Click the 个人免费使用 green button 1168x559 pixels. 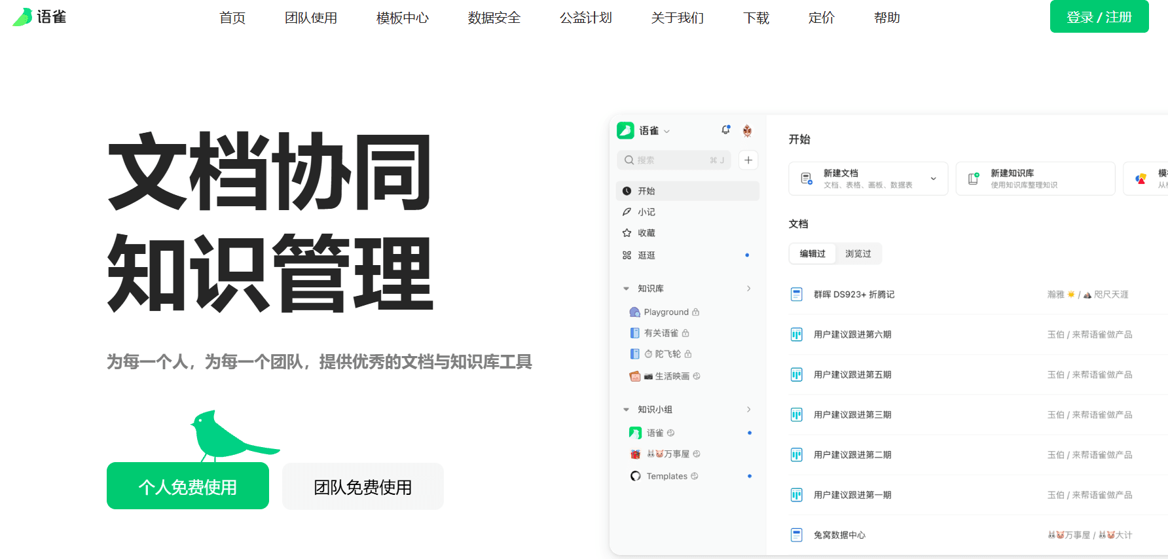pos(188,486)
